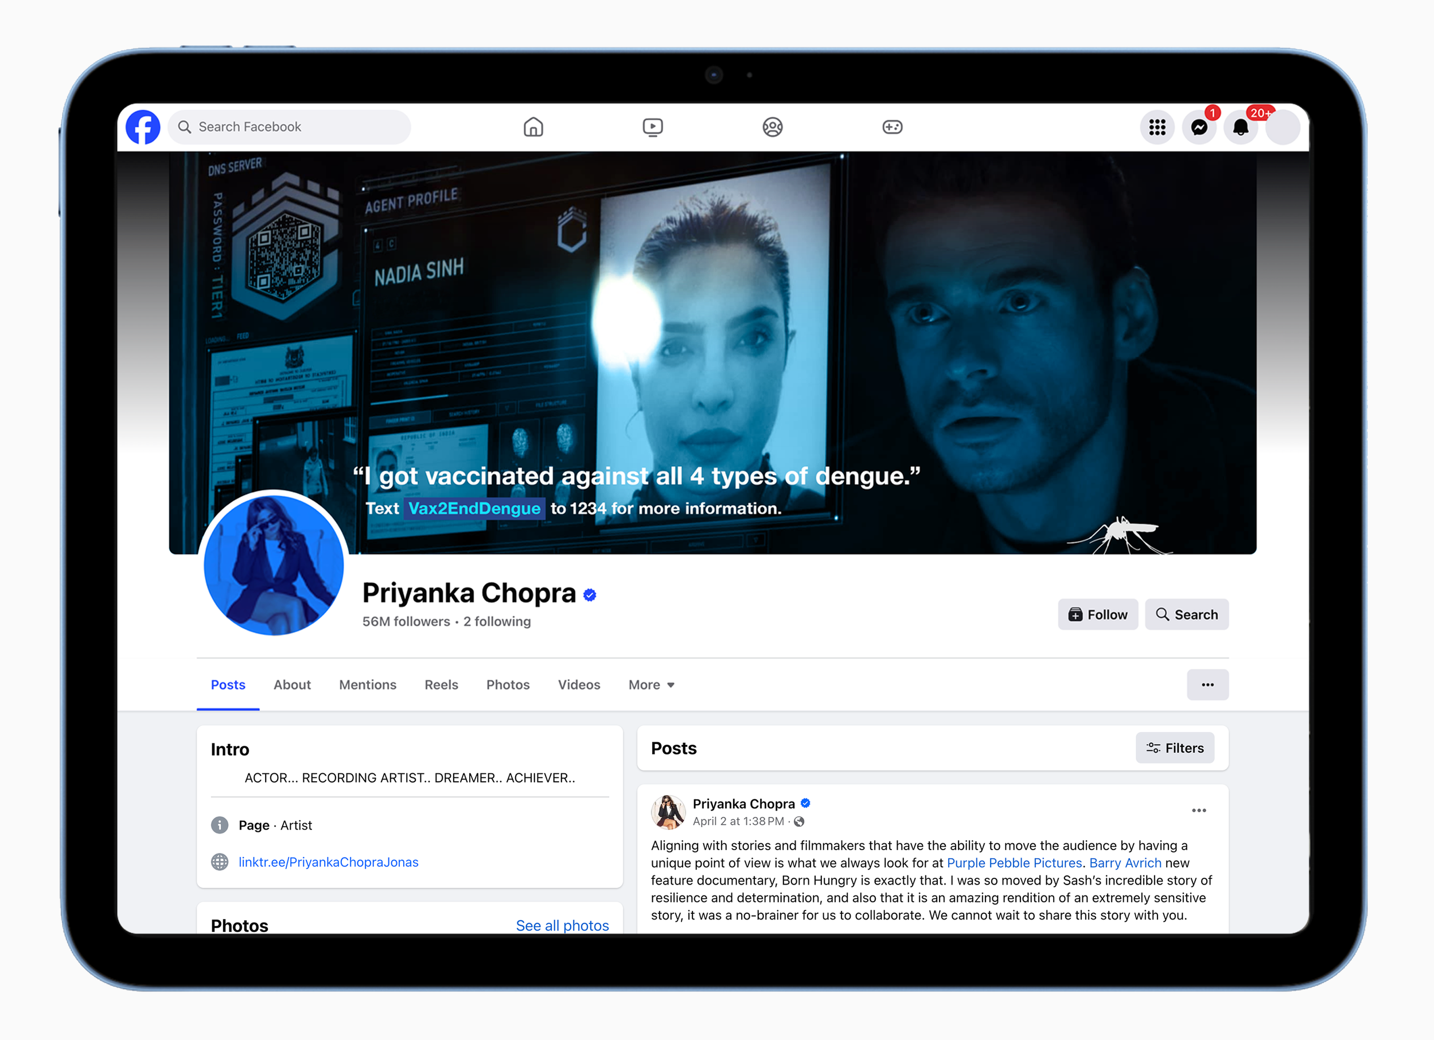Open the April 2 at 1:38 PM timestamp
This screenshot has height=1040, width=1434.
pyautogui.click(x=738, y=821)
